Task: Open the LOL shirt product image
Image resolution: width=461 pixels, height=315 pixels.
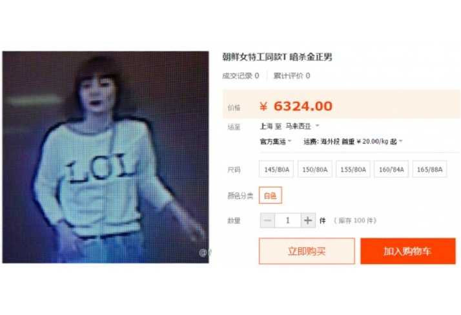Action: (x=105, y=157)
